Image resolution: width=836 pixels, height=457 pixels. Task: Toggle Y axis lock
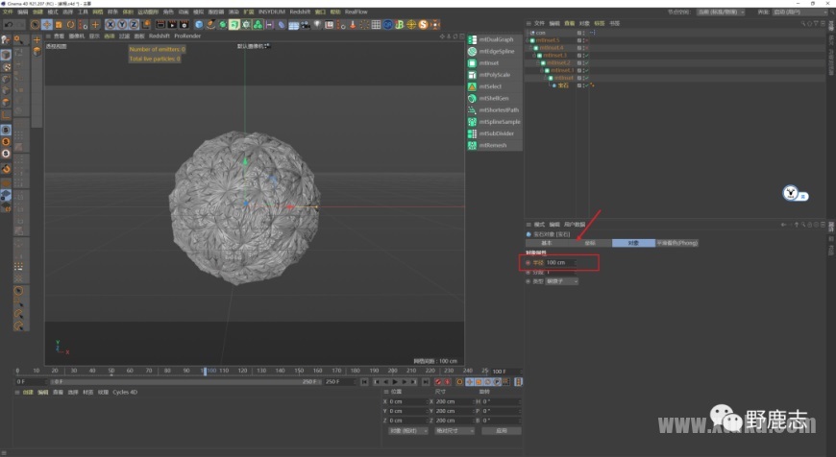[x=122, y=25]
